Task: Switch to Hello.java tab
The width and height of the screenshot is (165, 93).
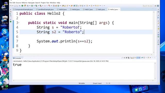Action: [x=100, y=9]
